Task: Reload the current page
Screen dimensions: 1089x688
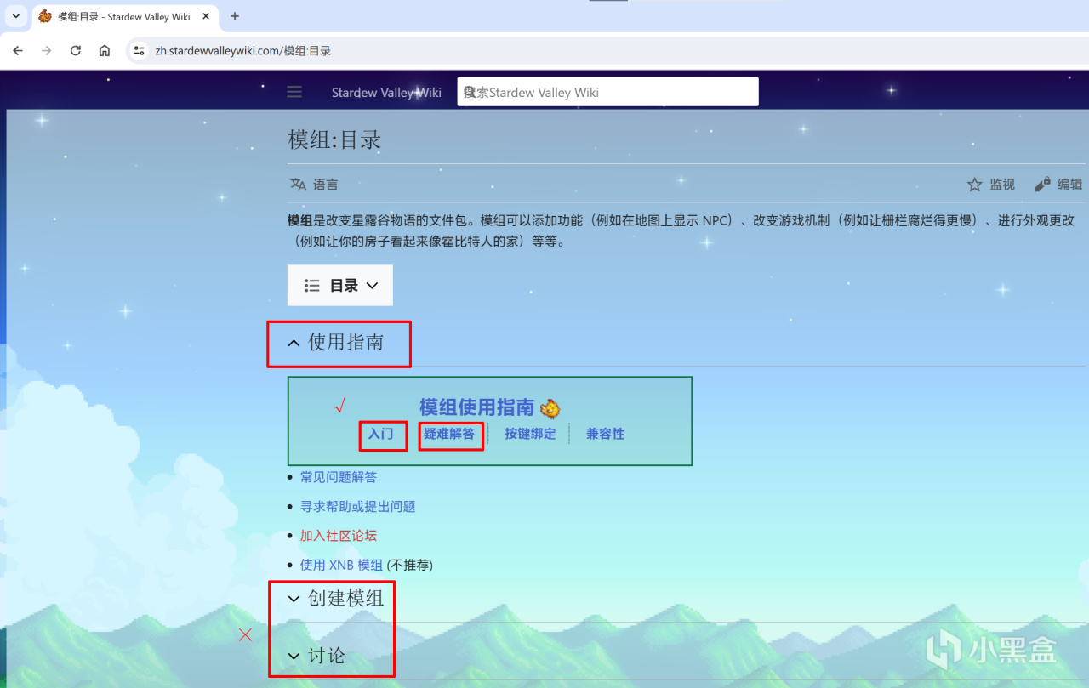Action: [x=76, y=50]
